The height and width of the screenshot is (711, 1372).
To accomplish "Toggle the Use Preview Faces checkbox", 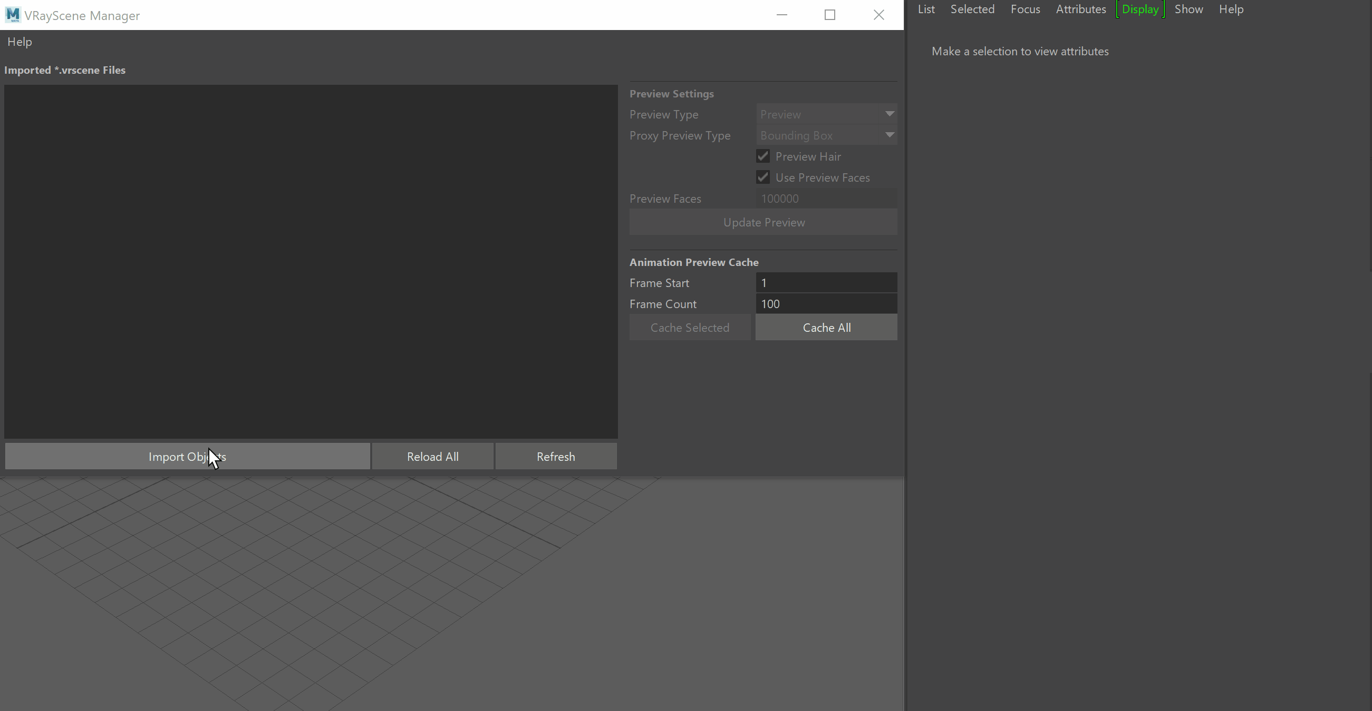I will (x=762, y=177).
